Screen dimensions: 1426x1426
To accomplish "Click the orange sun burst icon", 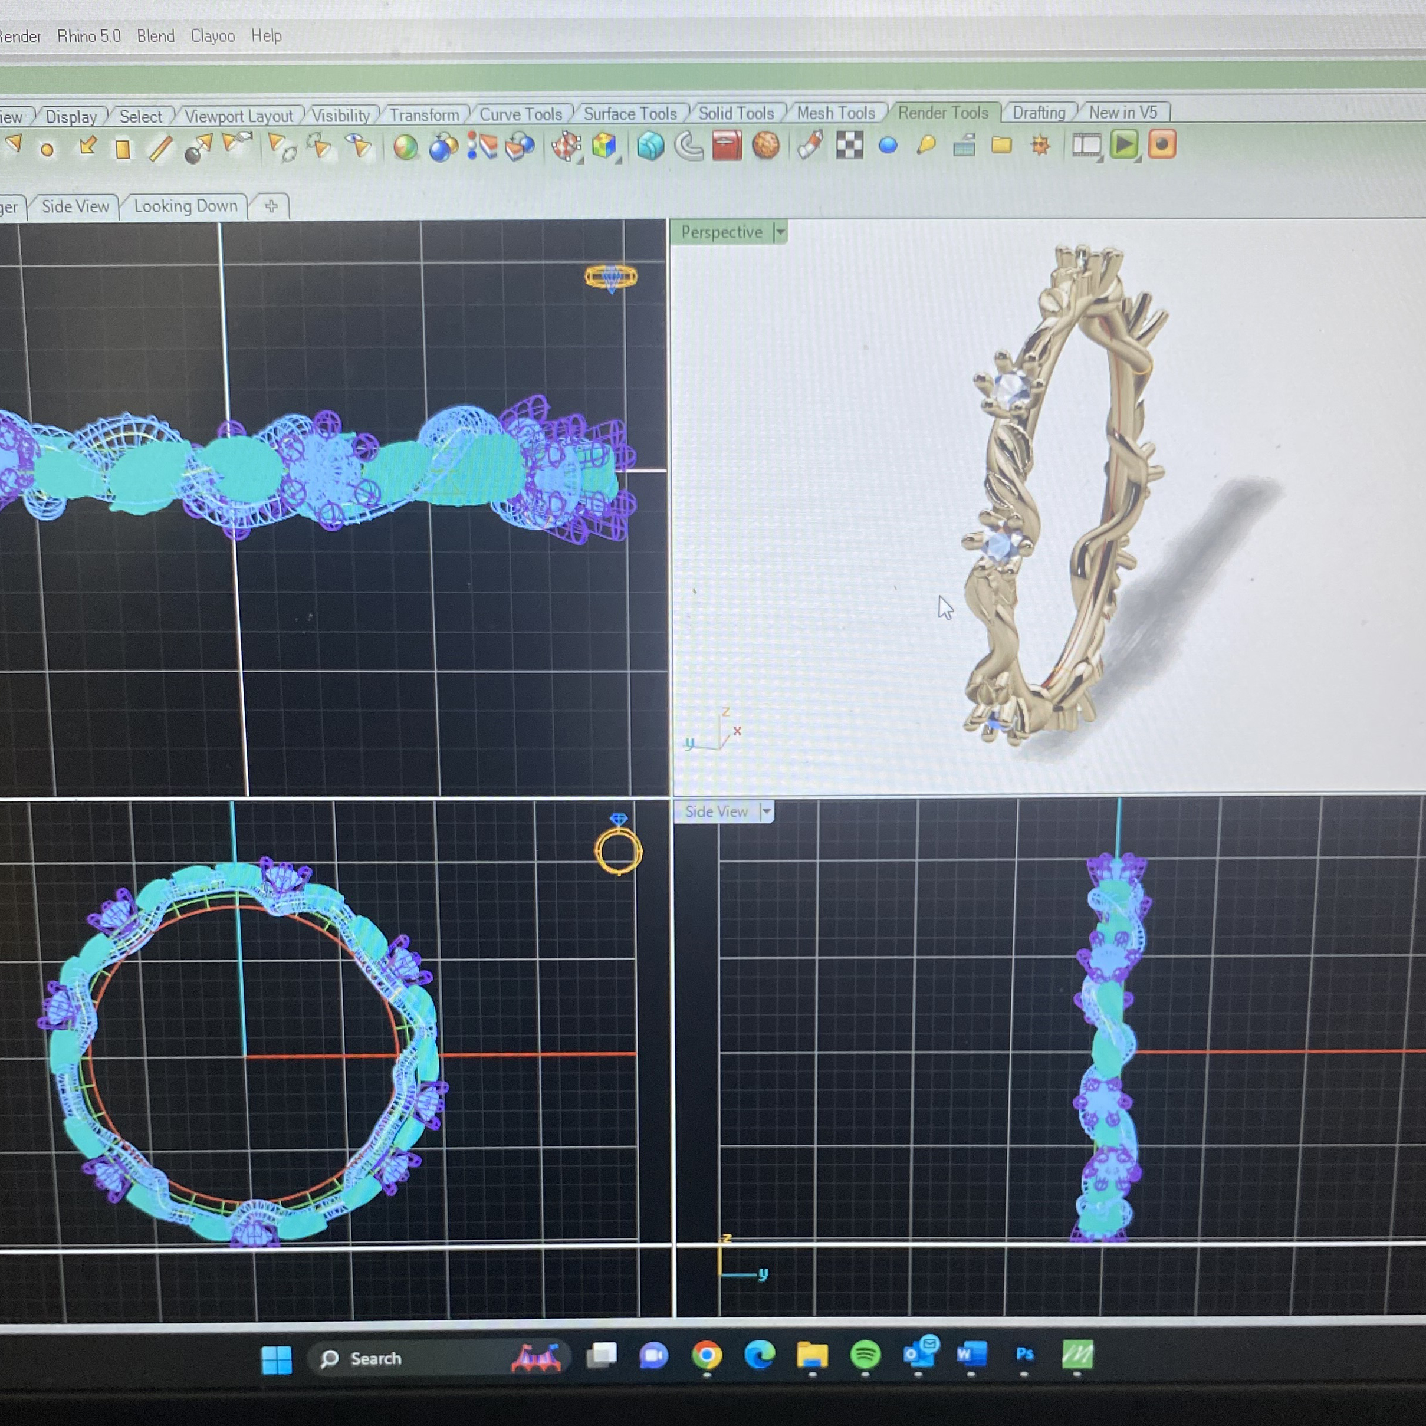I will coord(1041,144).
